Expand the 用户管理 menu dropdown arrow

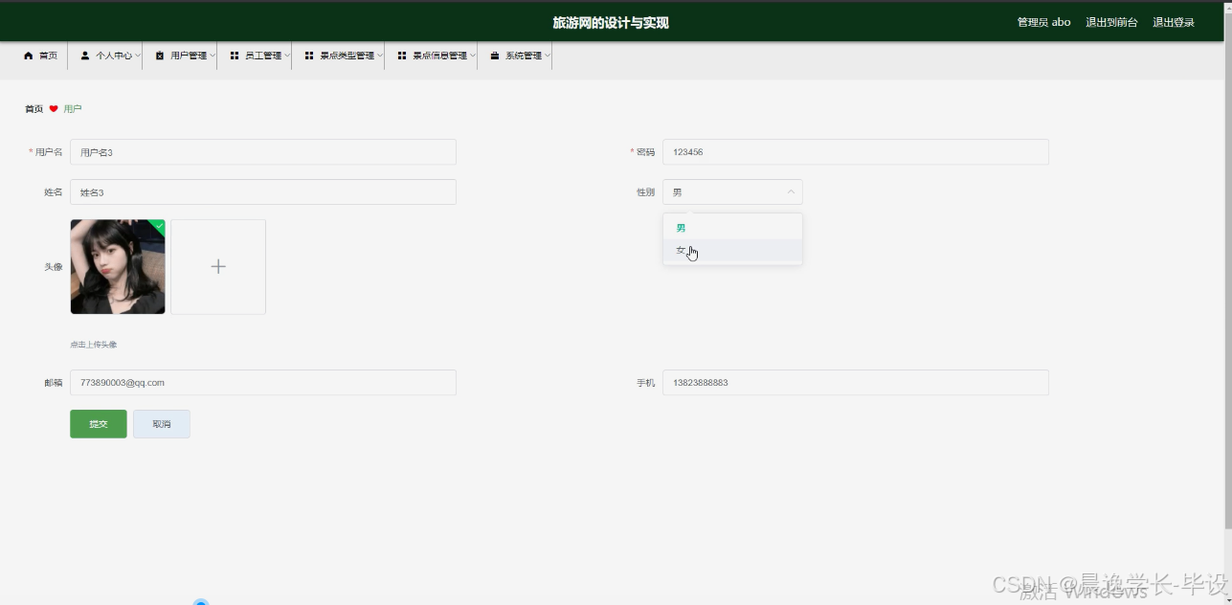213,55
